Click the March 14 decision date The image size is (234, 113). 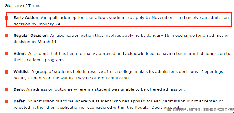47,42
